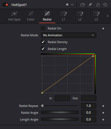
Task: Click the Radial Repeat slider handle
Action: [x=42, y=106]
